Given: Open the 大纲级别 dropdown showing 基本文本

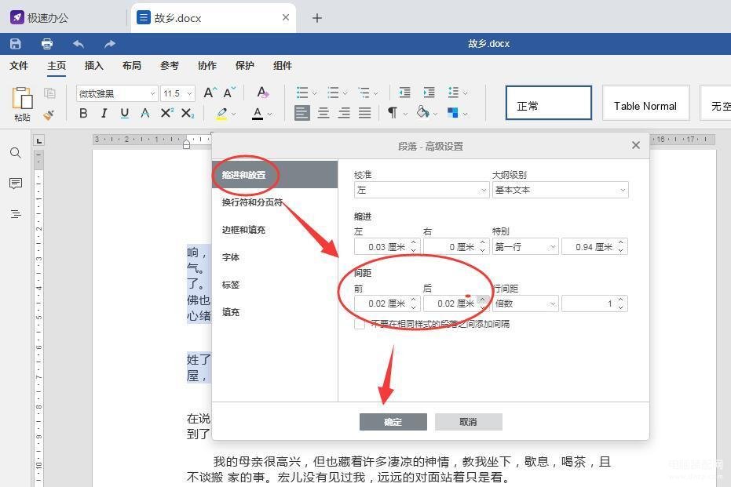Looking at the screenshot, I should coord(561,190).
